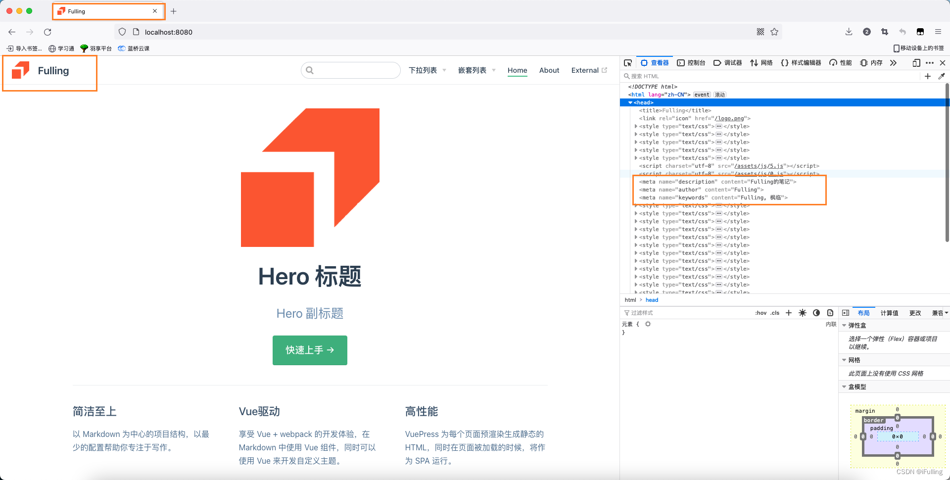Select the title Fulling node
This screenshot has width=950, height=480.
[x=675, y=110]
